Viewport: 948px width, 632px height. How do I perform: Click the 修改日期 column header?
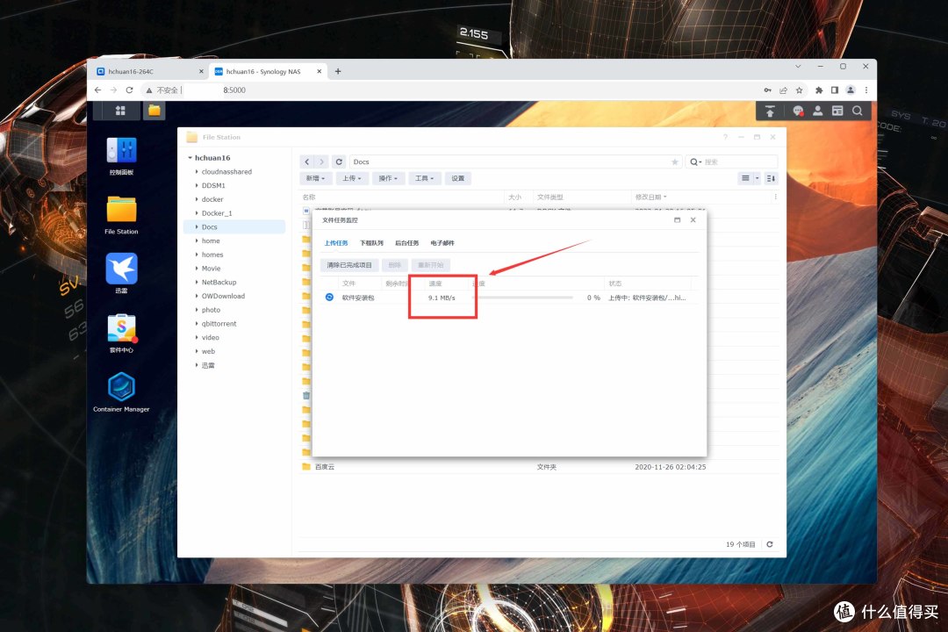click(x=650, y=197)
